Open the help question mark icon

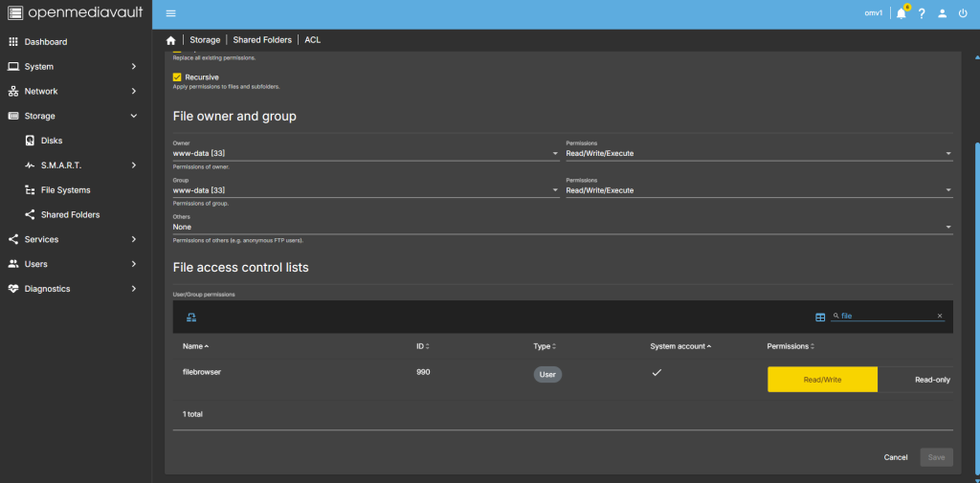point(922,13)
